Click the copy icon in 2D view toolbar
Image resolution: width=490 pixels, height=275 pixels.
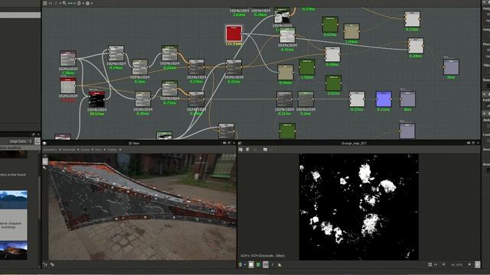point(248,150)
